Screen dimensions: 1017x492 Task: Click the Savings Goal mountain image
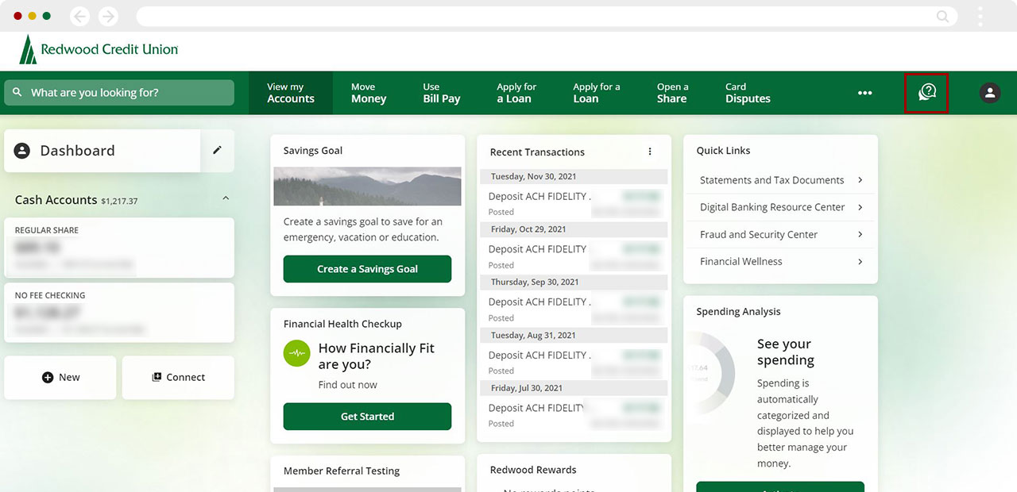(x=367, y=186)
